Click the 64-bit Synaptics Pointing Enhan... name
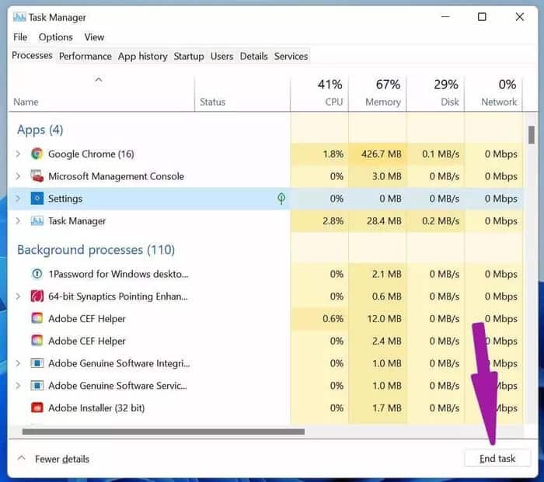 [x=117, y=296]
